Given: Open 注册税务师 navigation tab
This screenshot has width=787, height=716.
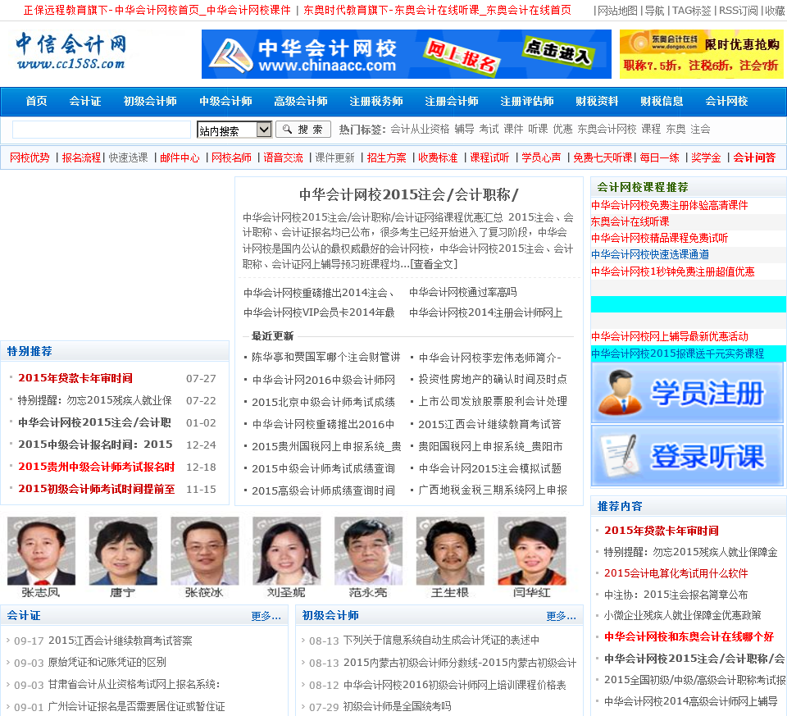Looking at the screenshot, I should click(x=376, y=102).
